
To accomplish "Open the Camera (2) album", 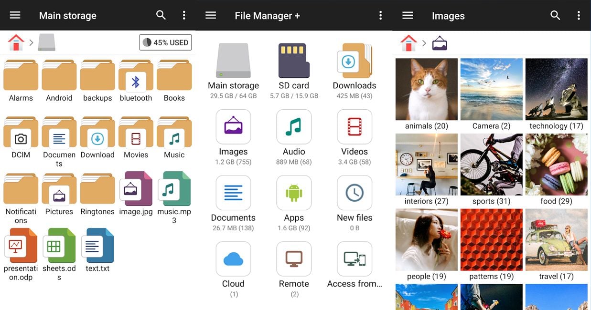I will (x=492, y=94).
